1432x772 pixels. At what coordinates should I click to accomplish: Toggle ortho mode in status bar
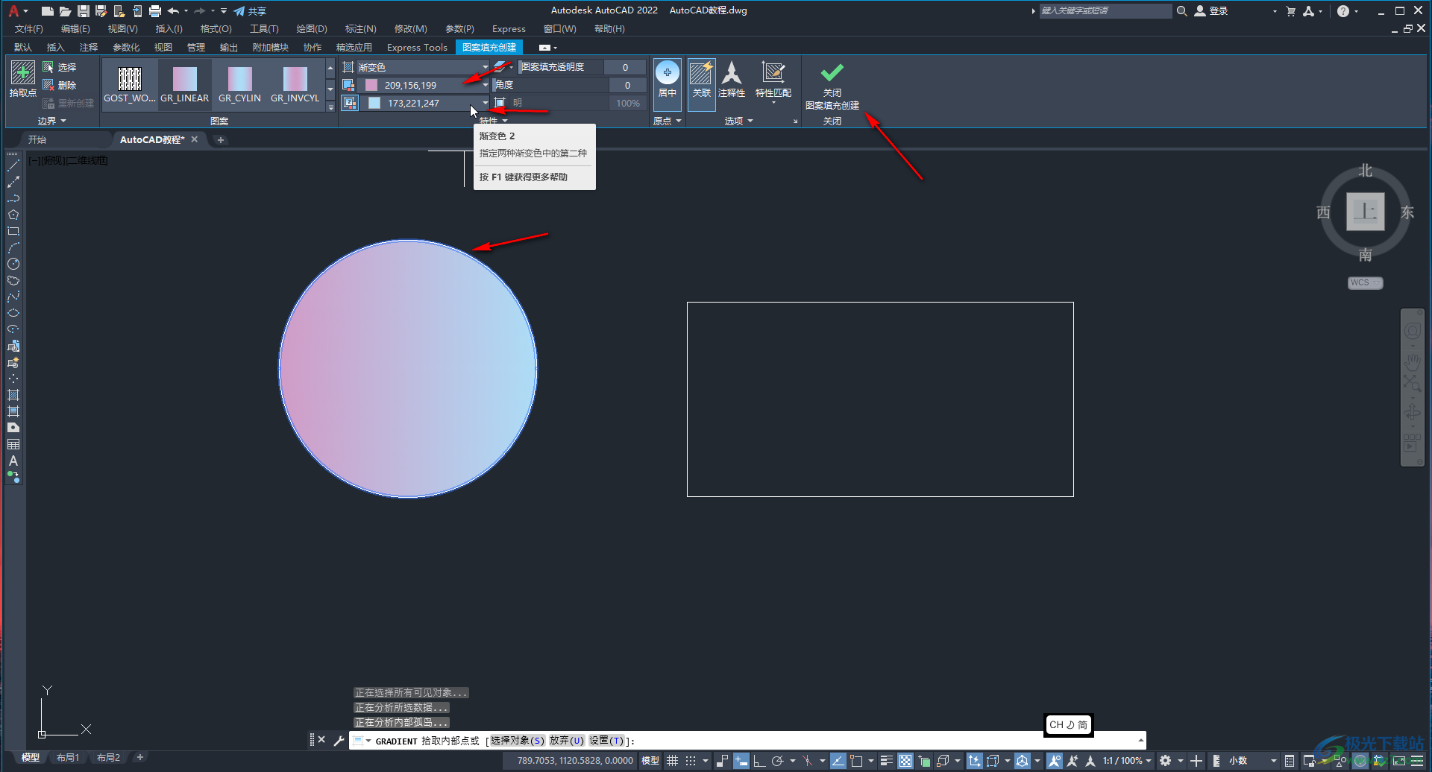coord(759,761)
